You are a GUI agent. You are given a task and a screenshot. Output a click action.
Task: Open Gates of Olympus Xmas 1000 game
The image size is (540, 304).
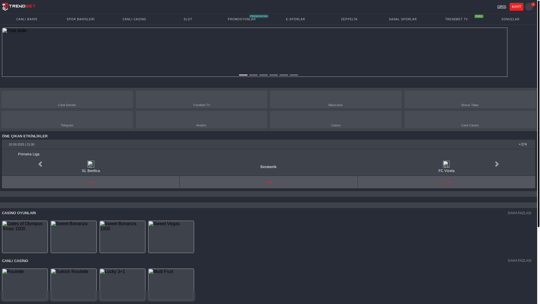coord(25,237)
